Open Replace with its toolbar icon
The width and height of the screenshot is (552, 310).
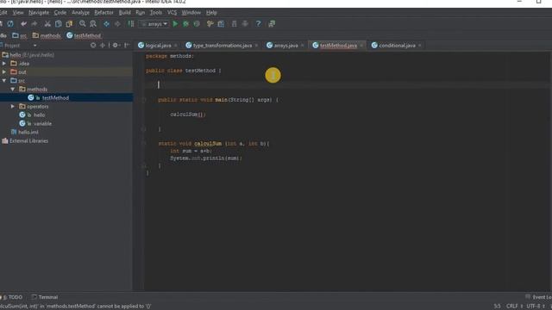click(93, 24)
